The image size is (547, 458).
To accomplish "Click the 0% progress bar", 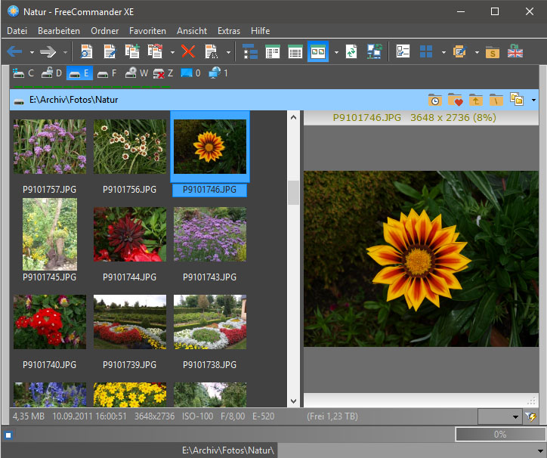I will (x=500, y=435).
